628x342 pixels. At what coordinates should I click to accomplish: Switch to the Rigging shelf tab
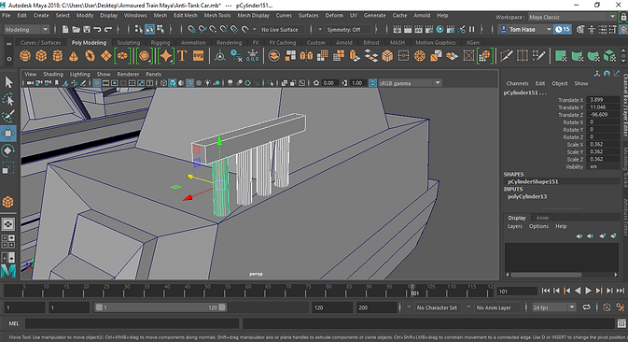click(160, 42)
